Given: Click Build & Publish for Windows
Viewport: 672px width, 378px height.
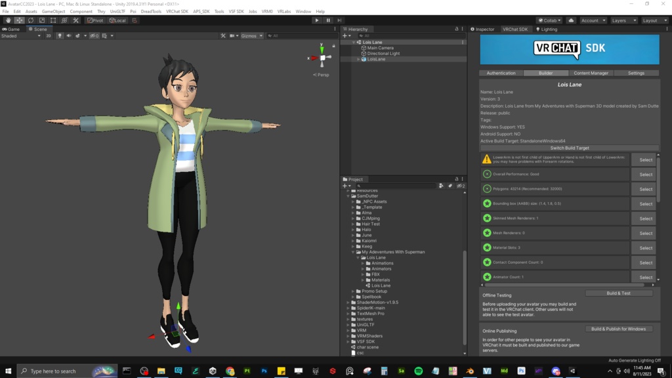Looking at the screenshot, I should (619, 329).
